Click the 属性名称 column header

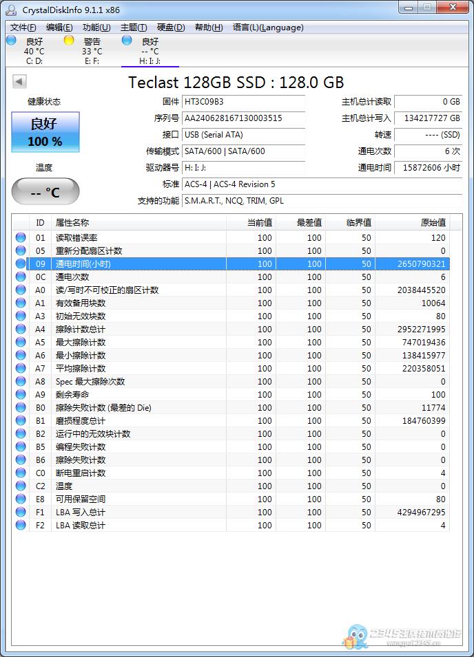coord(138,222)
